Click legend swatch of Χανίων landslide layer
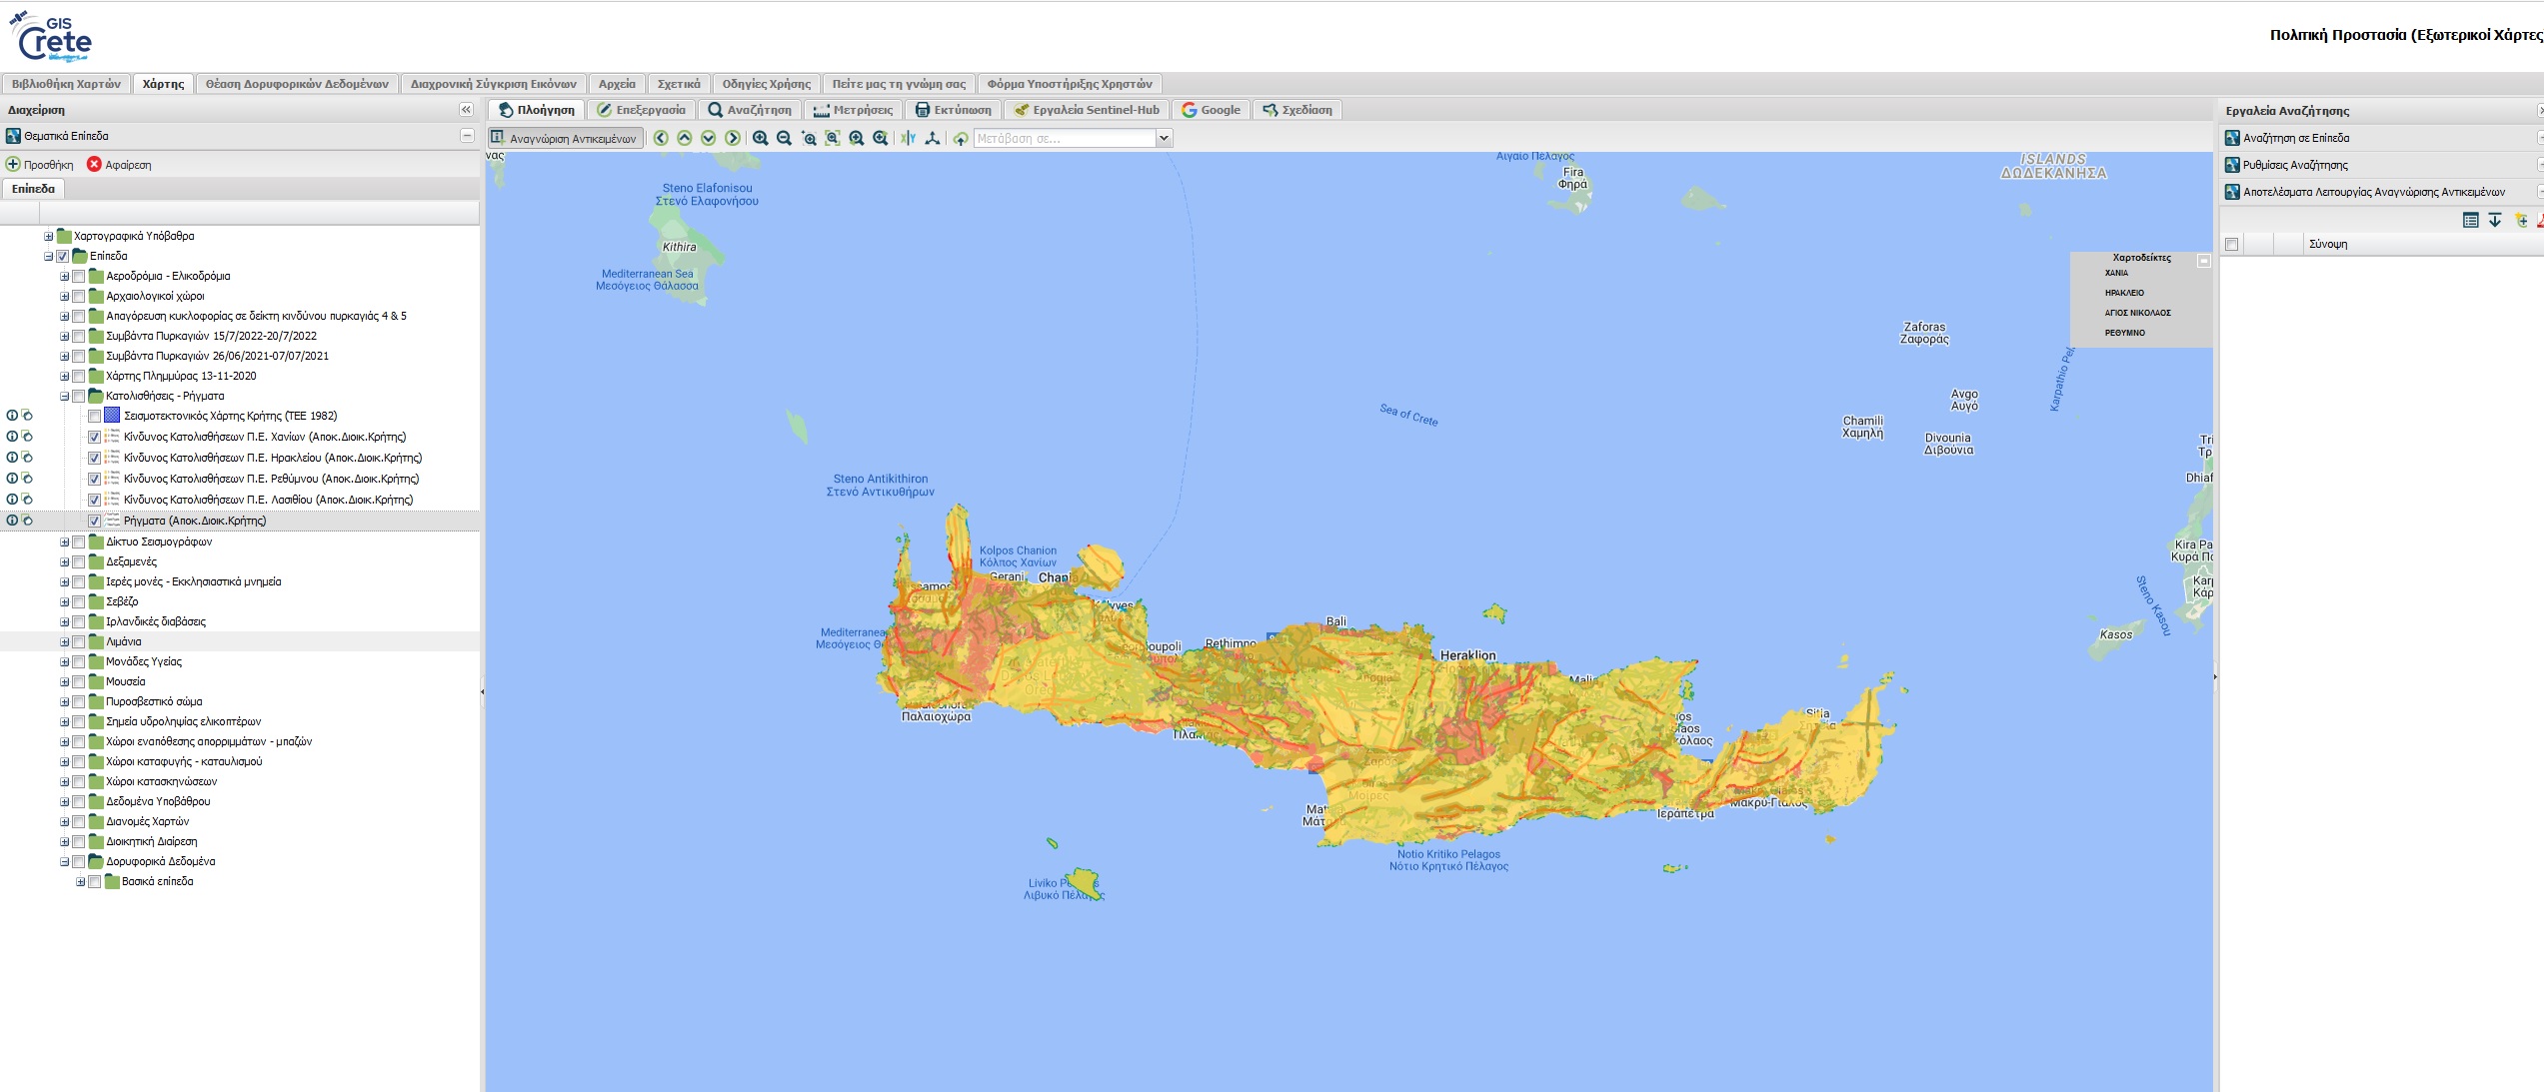This screenshot has height=1092, width=2544. point(112,437)
